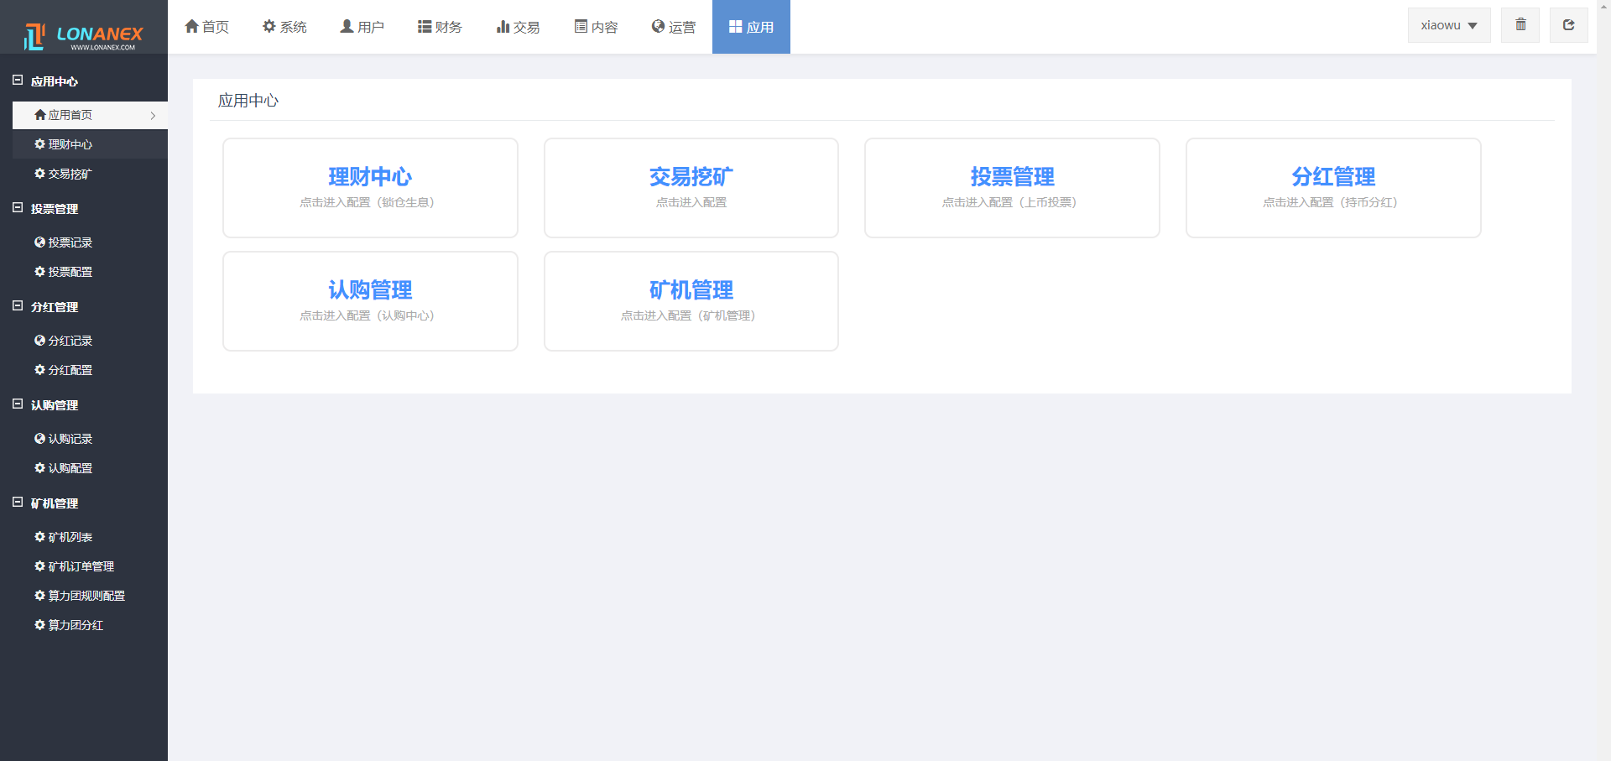Open the xiaowu account dropdown
Viewport: 1611px width, 761px height.
(x=1449, y=25)
